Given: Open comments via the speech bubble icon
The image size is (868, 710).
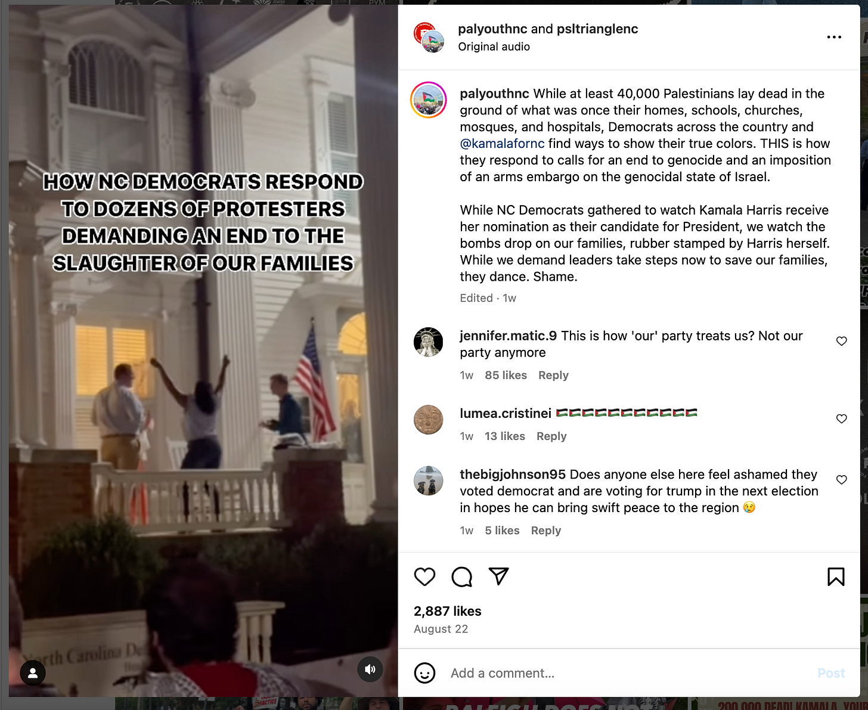Looking at the screenshot, I should [462, 576].
